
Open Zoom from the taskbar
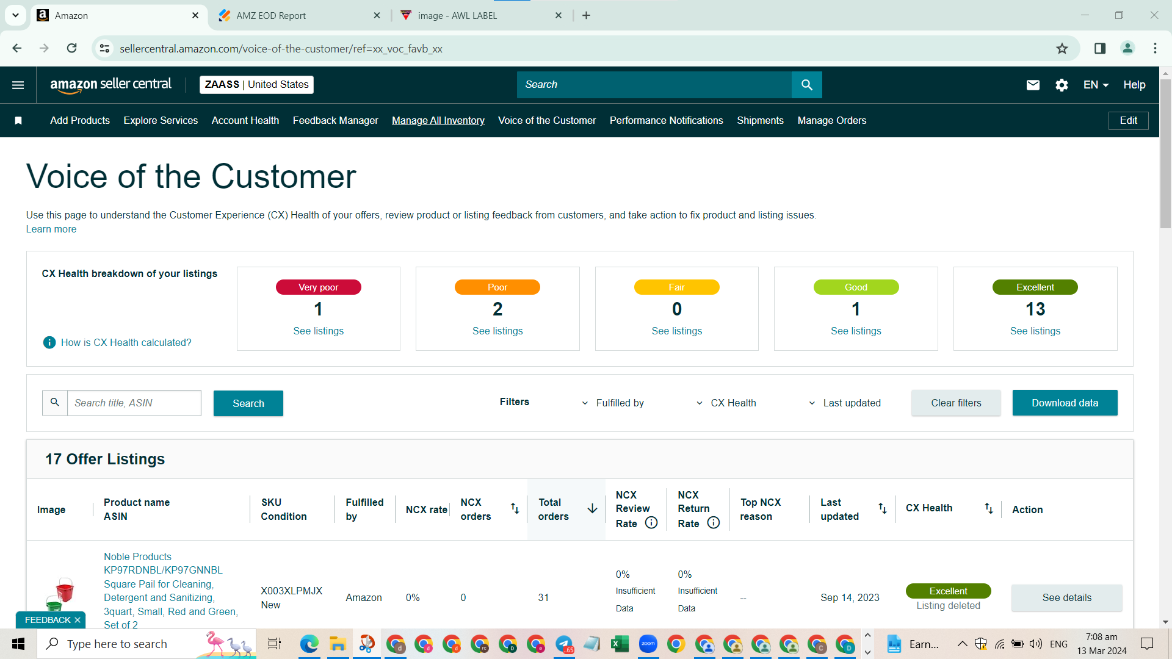click(x=648, y=644)
